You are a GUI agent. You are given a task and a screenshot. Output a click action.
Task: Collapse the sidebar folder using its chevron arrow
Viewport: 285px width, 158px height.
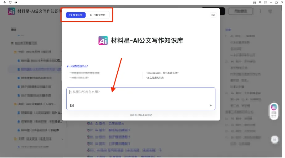62,139
